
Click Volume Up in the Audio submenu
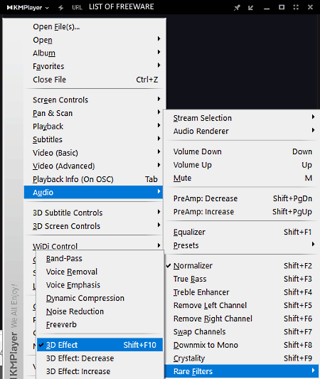tap(241, 165)
